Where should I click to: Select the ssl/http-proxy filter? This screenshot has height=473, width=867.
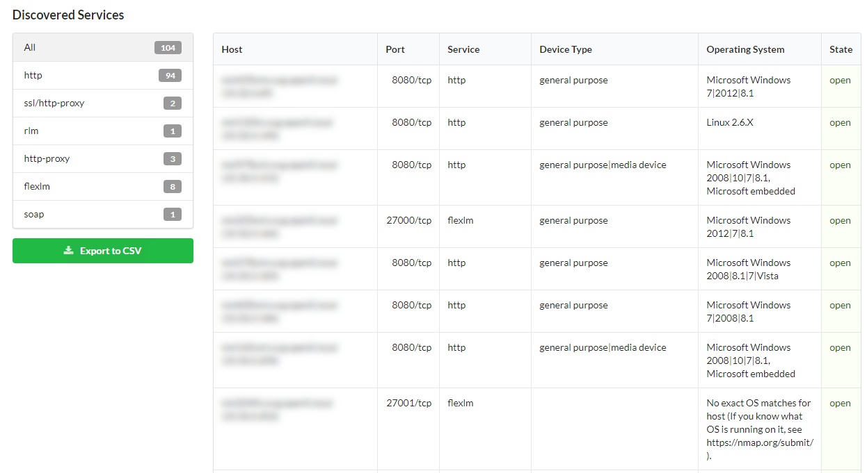click(x=54, y=103)
